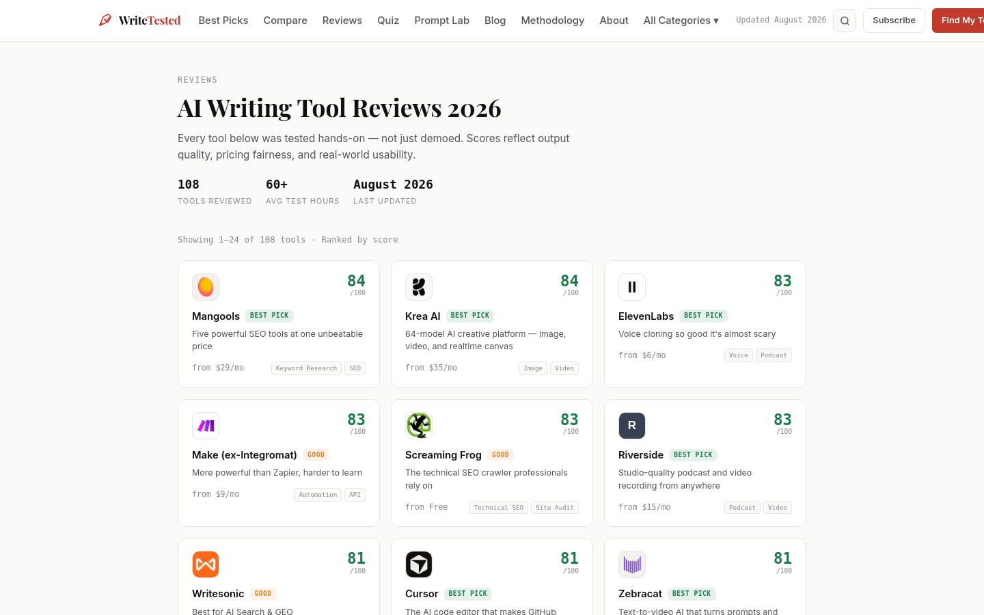
Task: Click the Automation tag on Make card
Action: click(318, 495)
